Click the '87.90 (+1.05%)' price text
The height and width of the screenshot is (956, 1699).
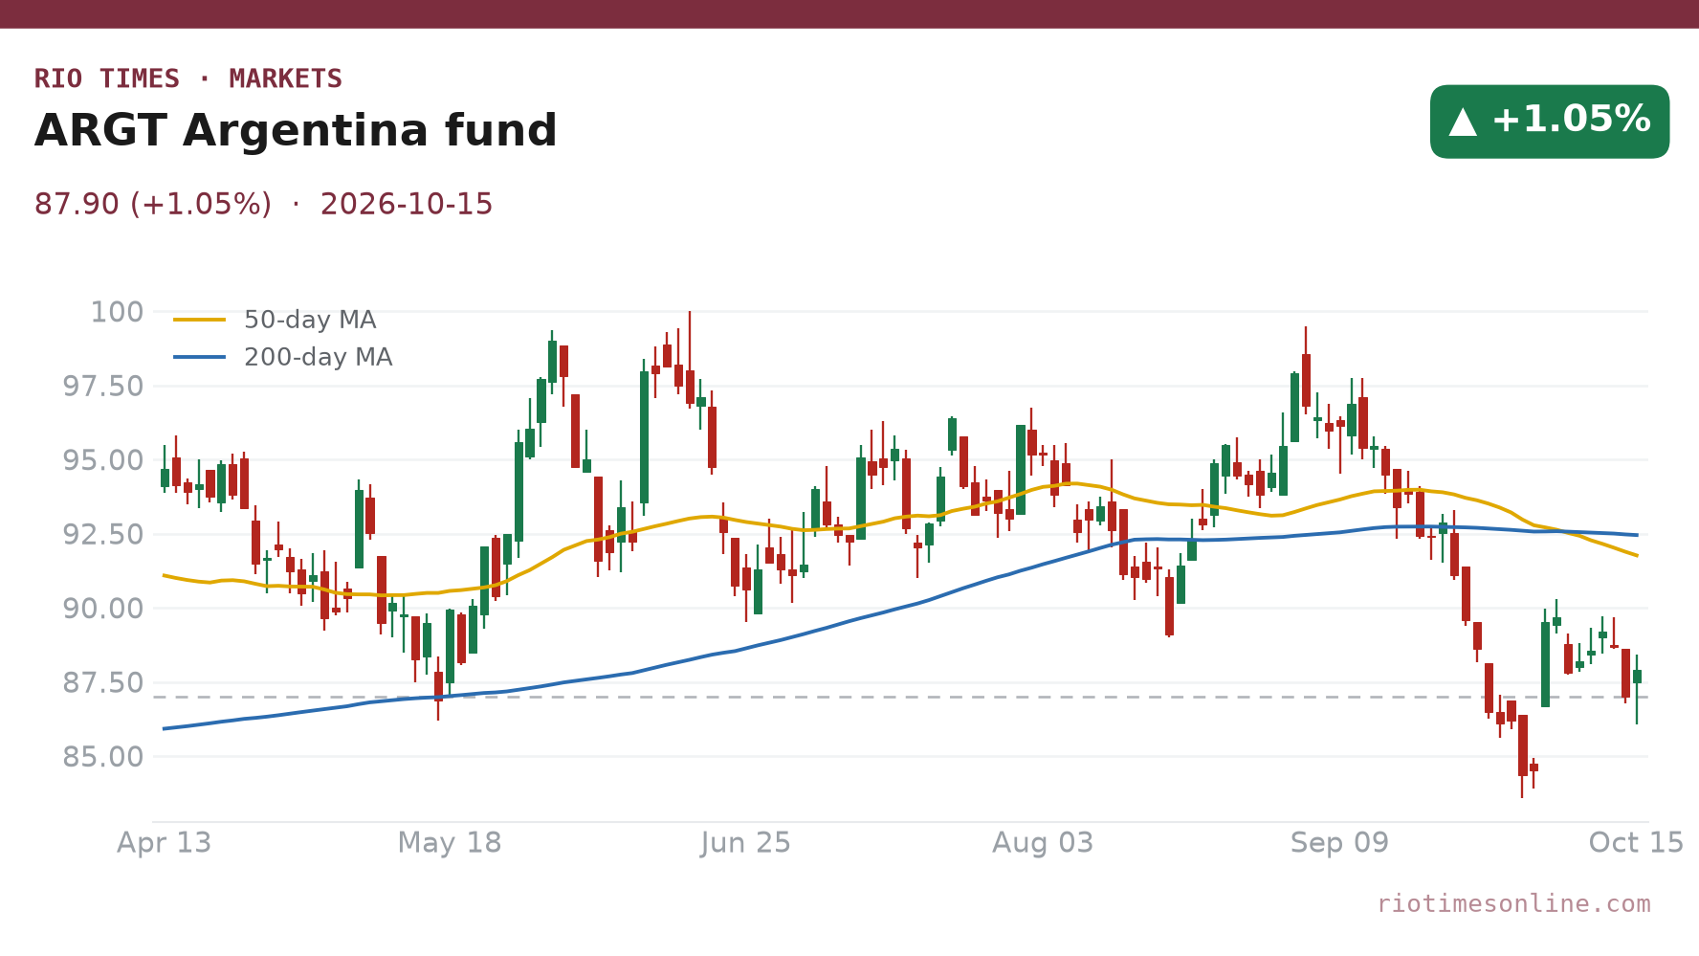tap(153, 205)
